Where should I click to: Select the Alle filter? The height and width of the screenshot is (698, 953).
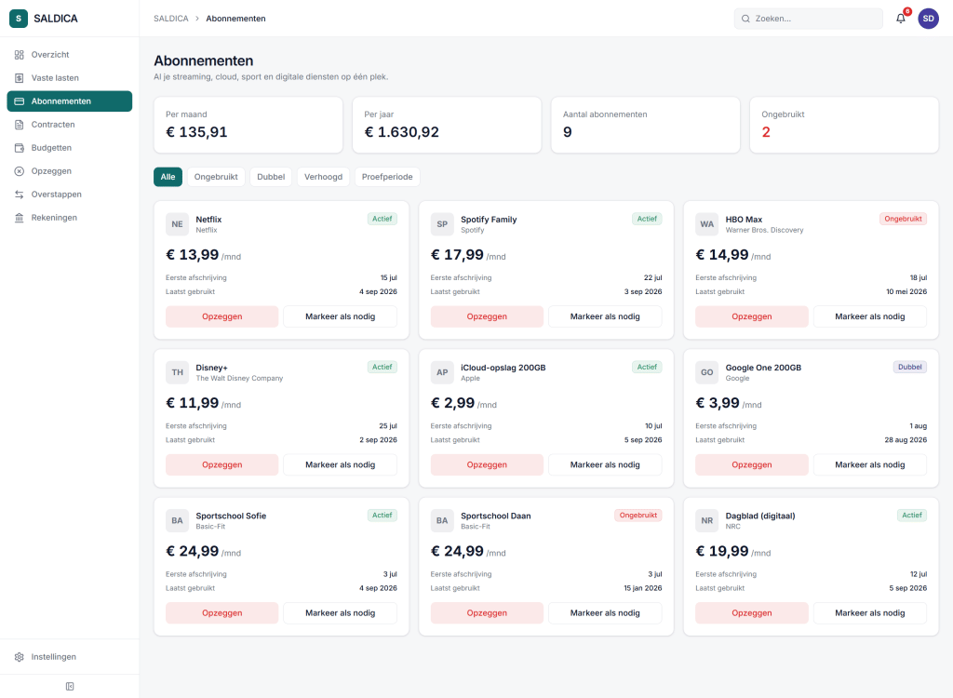point(168,177)
